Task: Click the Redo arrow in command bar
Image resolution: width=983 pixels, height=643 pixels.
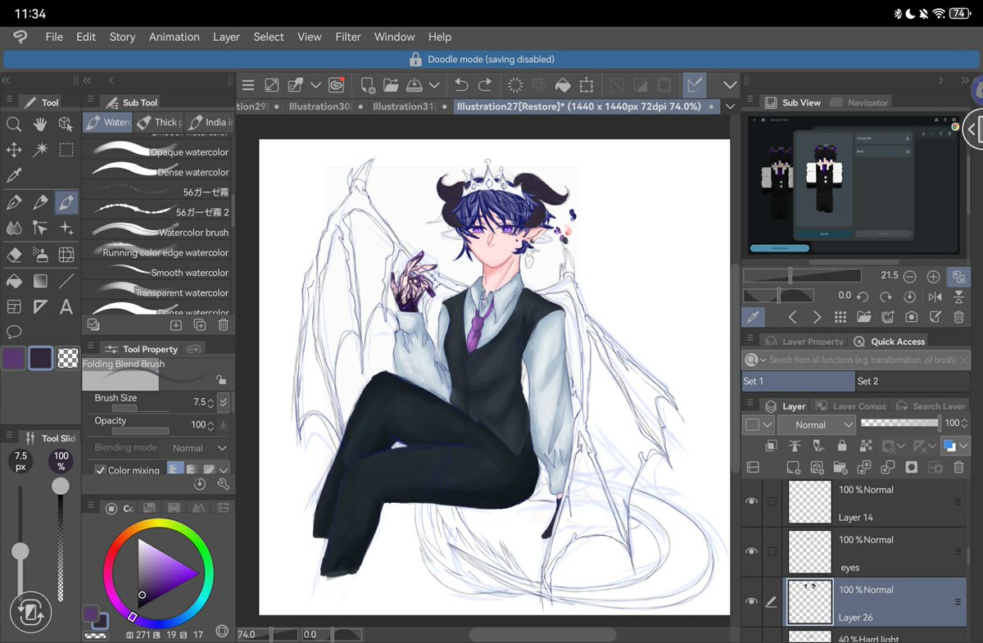Action: coord(485,84)
